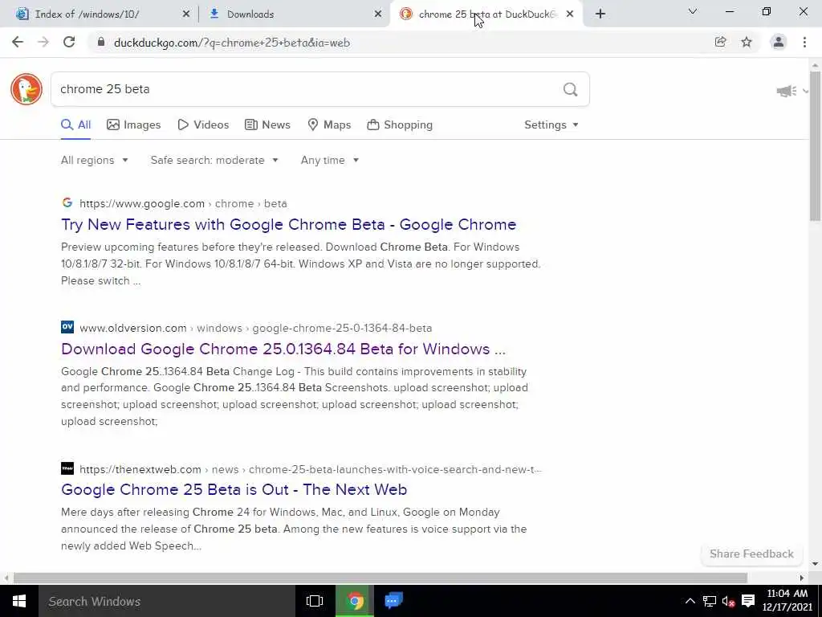Open the Chrome three-dot menu
Viewport: 822px width, 617px height.
click(x=804, y=42)
